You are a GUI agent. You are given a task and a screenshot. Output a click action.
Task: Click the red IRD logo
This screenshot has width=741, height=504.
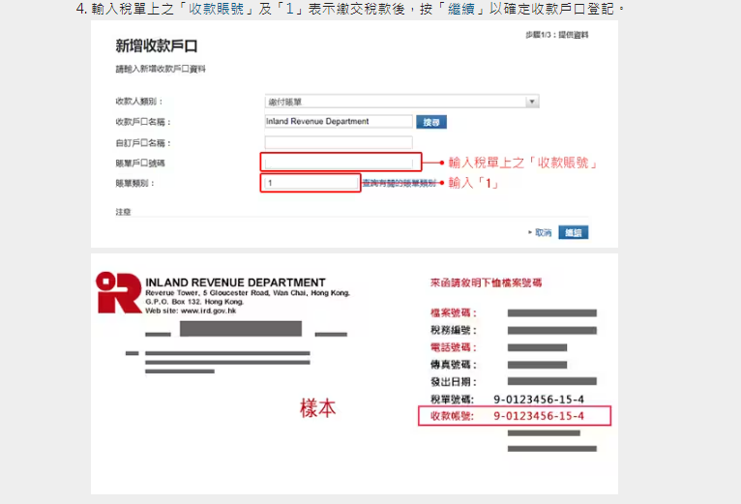pyautogui.click(x=118, y=292)
